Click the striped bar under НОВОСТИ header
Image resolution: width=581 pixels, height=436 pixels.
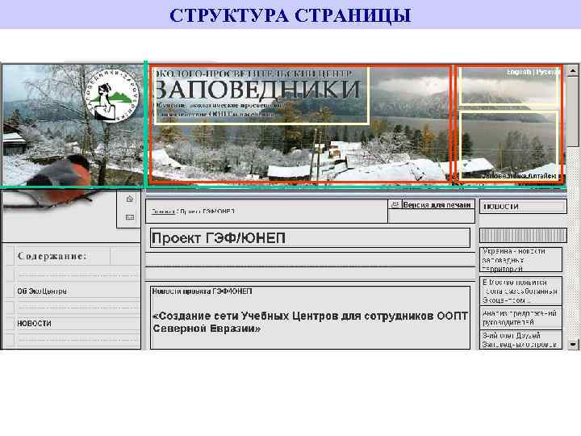523,236
